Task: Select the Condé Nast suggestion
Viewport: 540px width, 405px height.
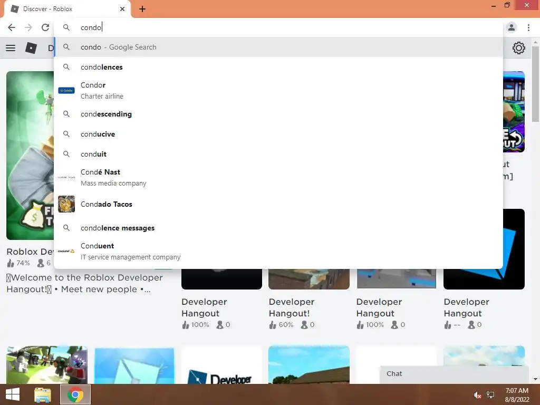Action: tap(278, 177)
